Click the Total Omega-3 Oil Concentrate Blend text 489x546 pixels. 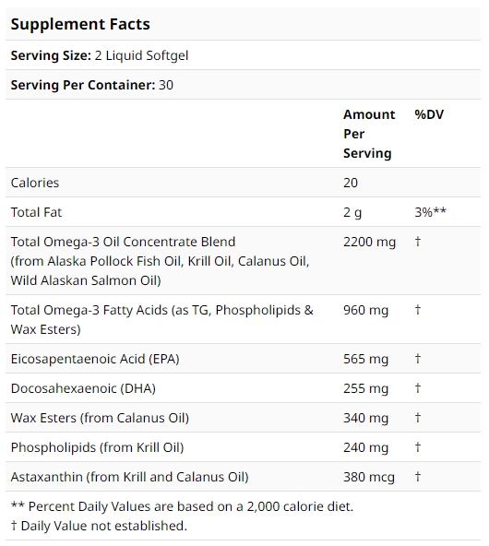[x=123, y=242]
